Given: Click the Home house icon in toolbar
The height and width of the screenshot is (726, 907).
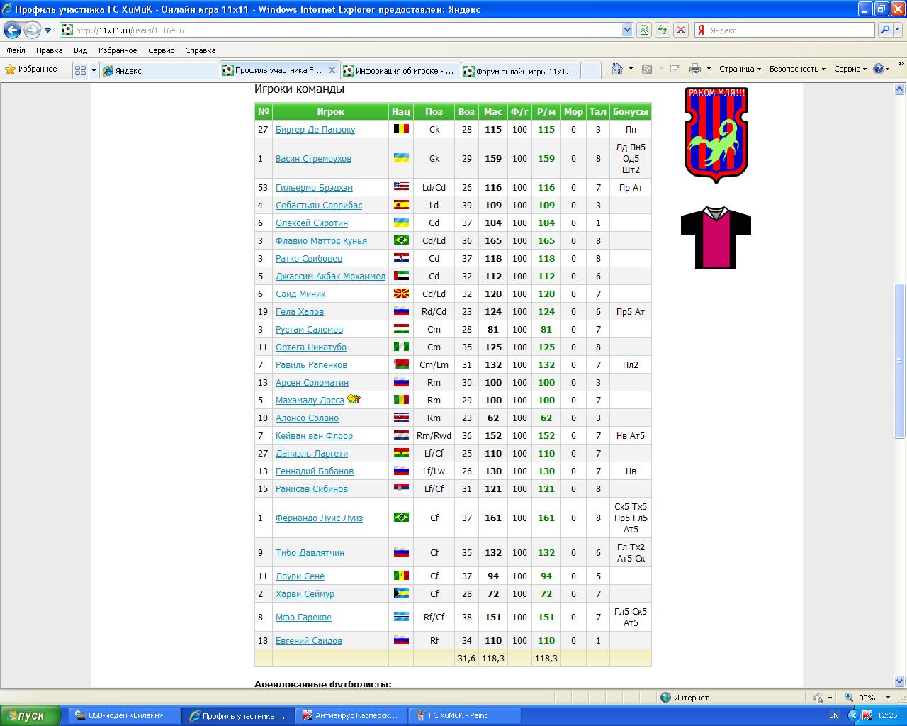Looking at the screenshot, I should pos(617,69).
